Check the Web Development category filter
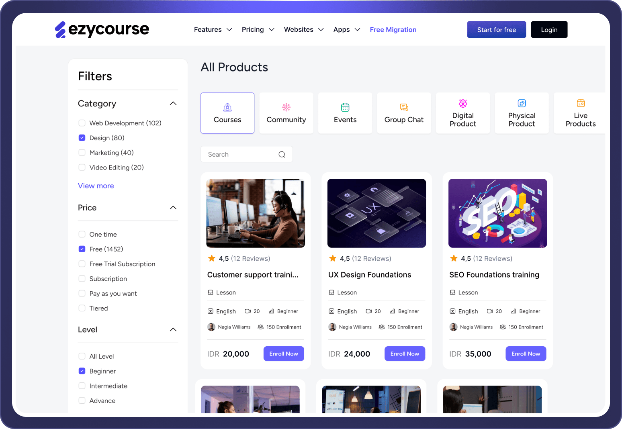Image resolution: width=622 pixels, height=429 pixels. (82, 123)
